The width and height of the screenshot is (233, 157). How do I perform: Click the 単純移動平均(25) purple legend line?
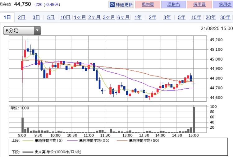click(x=72, y=141)
